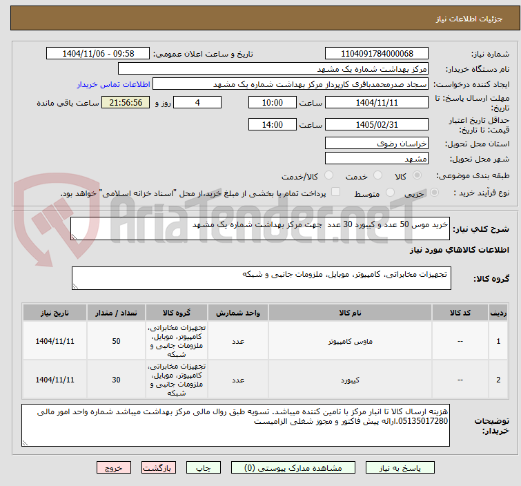
Task: Click the اطلاعات کالاهای مورد نیاز section heading
Action: point(459,250)
